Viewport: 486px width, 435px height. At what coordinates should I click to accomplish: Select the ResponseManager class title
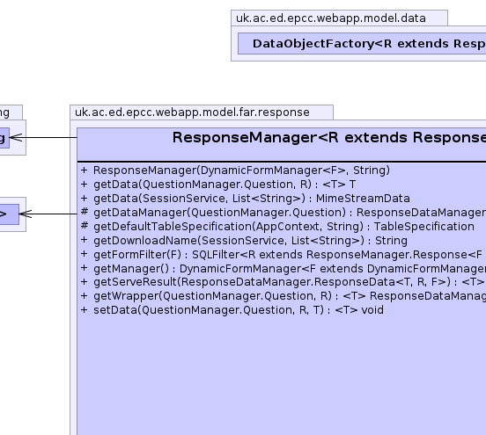pos(329,137)
